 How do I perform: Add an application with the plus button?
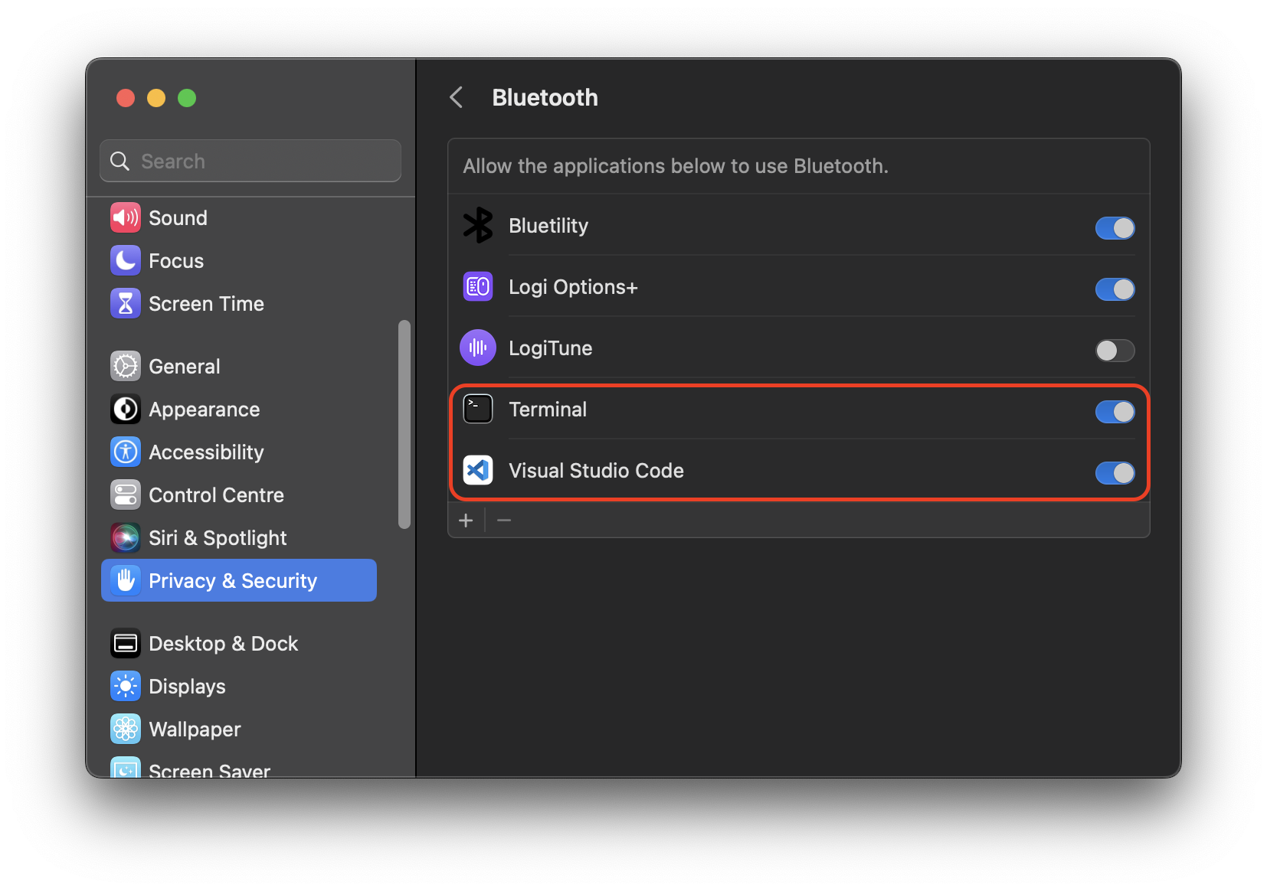pos(466,521)
